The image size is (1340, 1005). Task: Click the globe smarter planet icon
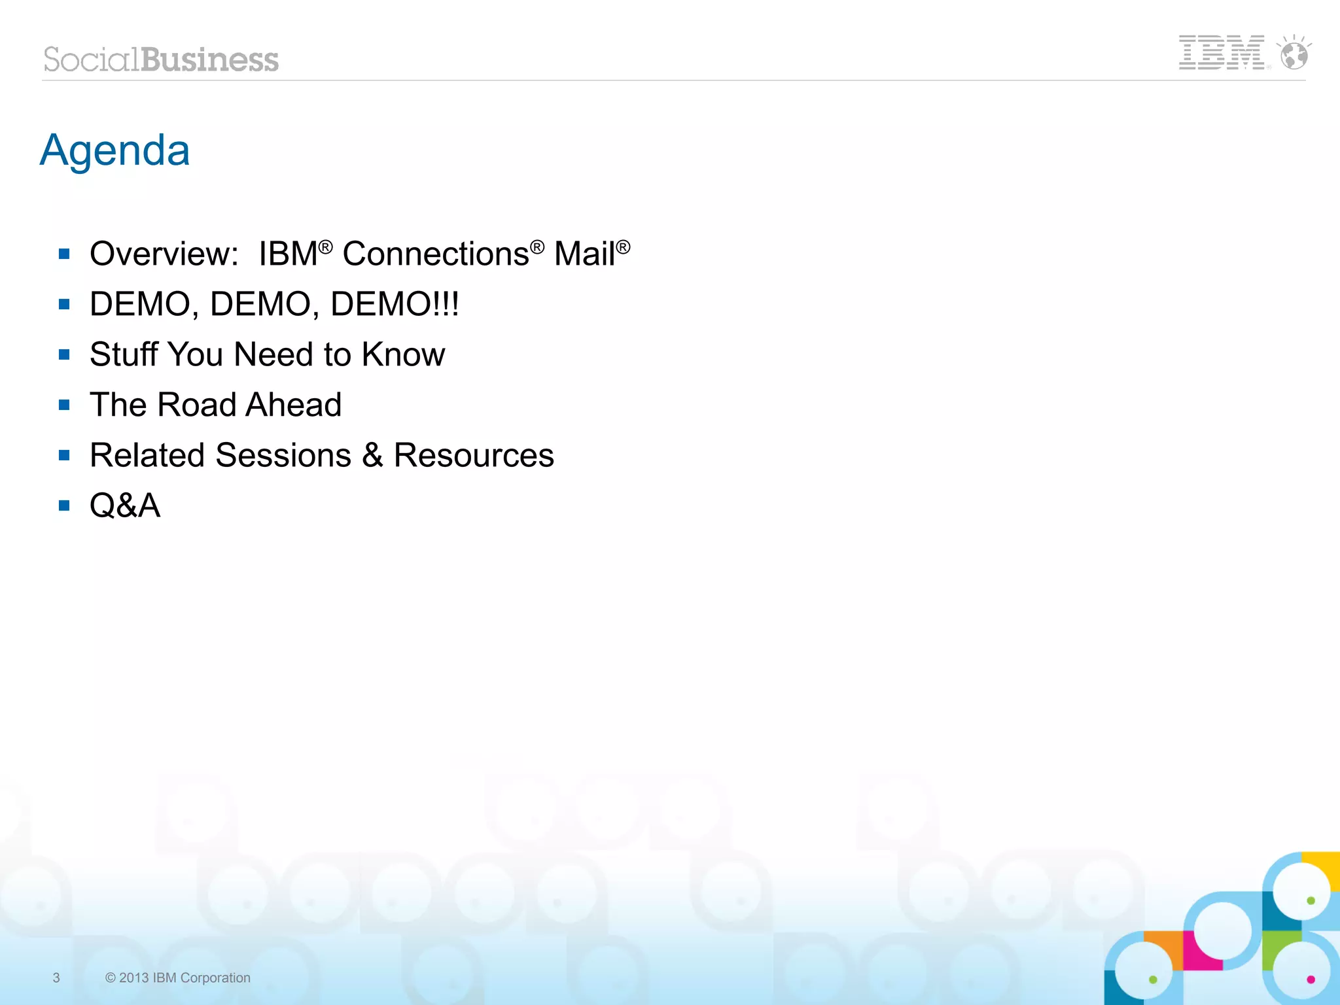click(1294, 52)
